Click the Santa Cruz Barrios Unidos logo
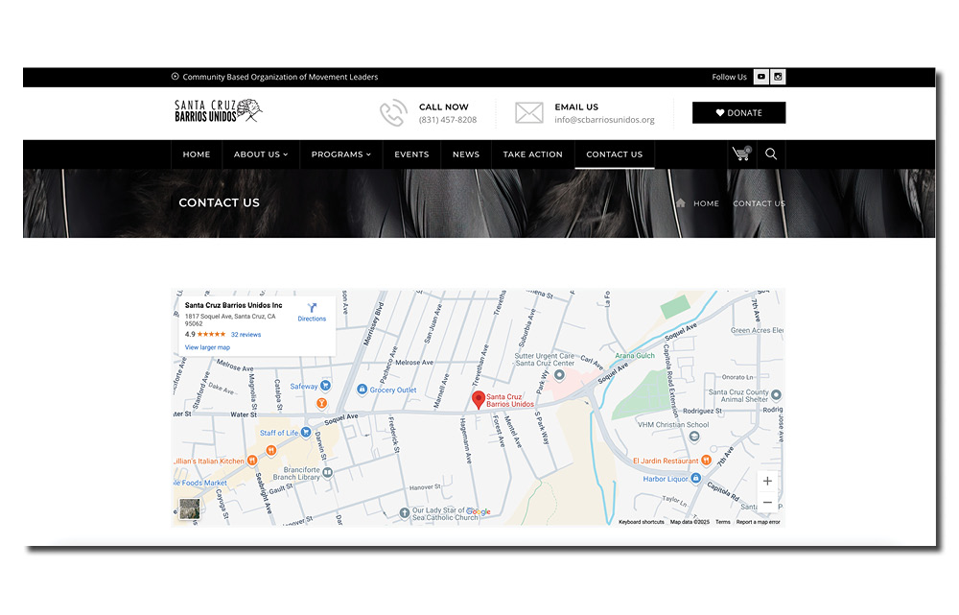Image resolution: width=959 pixels, height=615 pixels. tap(218, 111)
